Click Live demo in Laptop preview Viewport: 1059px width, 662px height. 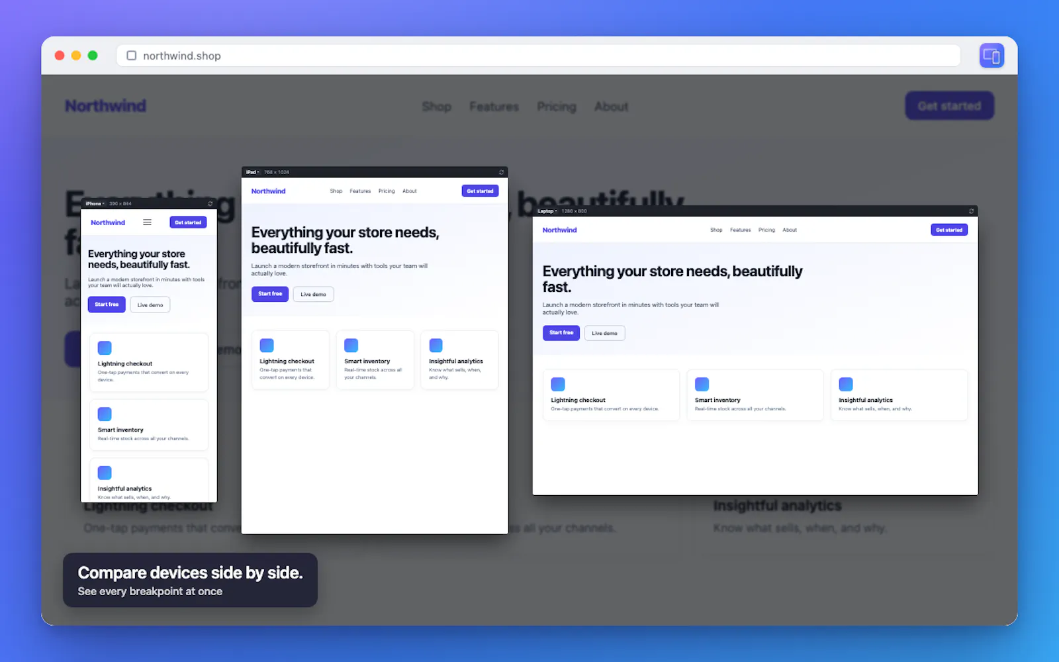click(x=604, y=333)
